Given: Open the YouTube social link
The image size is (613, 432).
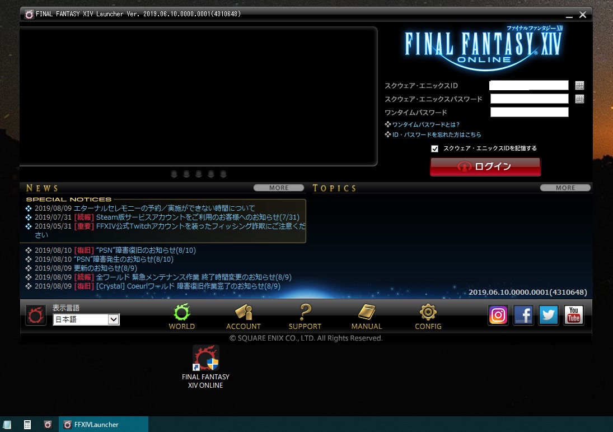Looking at the screenshot, I should tap(573, 315).
